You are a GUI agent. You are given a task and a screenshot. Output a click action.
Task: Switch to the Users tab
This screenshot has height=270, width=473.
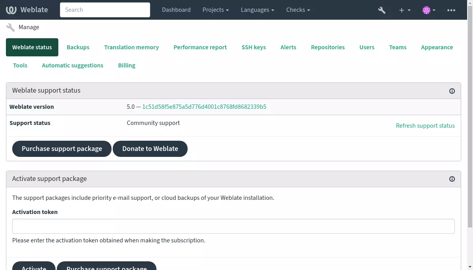367,47
